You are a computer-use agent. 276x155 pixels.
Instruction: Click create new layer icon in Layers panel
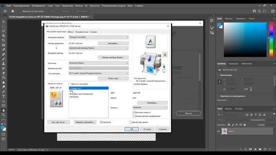click(x=265, y=149)
